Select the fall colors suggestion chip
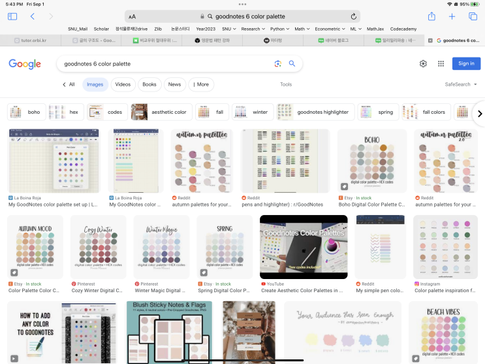The width and height of the screenshot is (485, 364). pos(426,112)
